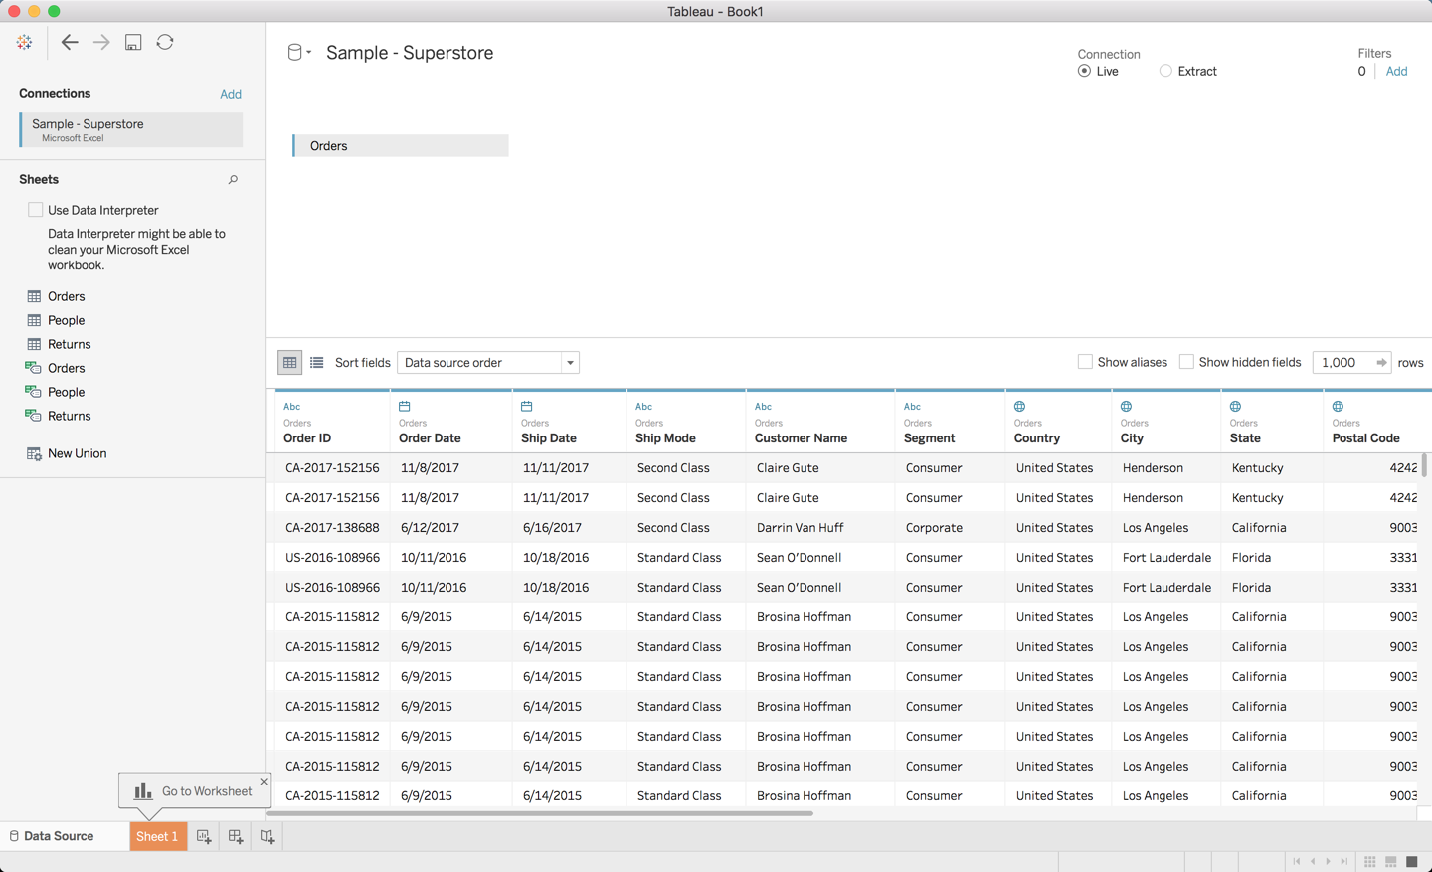Click the show sheet sorter status icon
Screen dimensions: 1432x872
pos(1370,862)
